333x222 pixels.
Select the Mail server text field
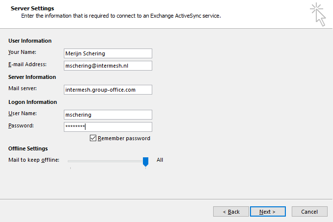tap(108, 90)
